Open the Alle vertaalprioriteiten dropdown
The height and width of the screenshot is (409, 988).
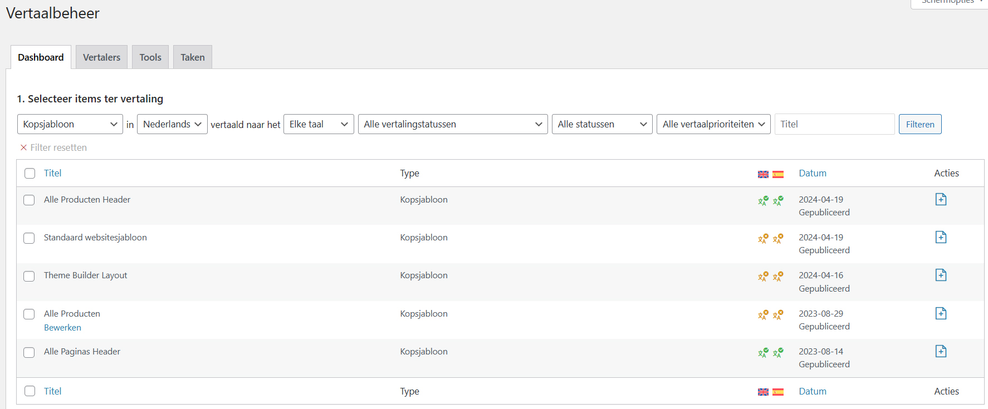pos(713,124)
